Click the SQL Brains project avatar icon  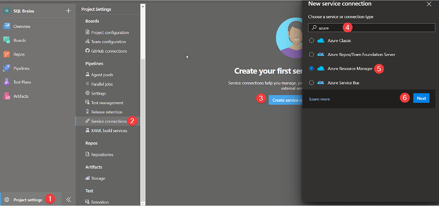[x=6, y=11]
